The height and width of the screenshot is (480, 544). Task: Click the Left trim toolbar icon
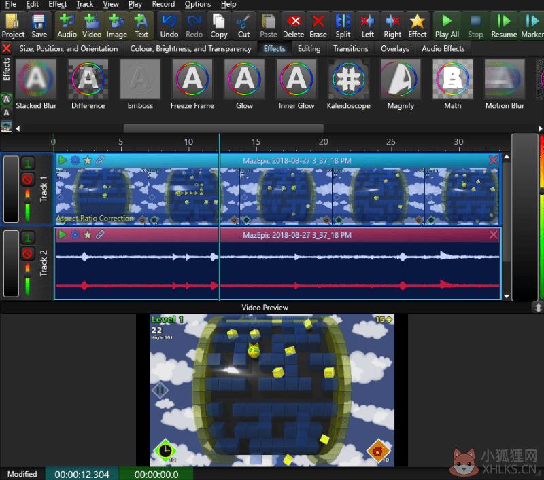[367, 26]
